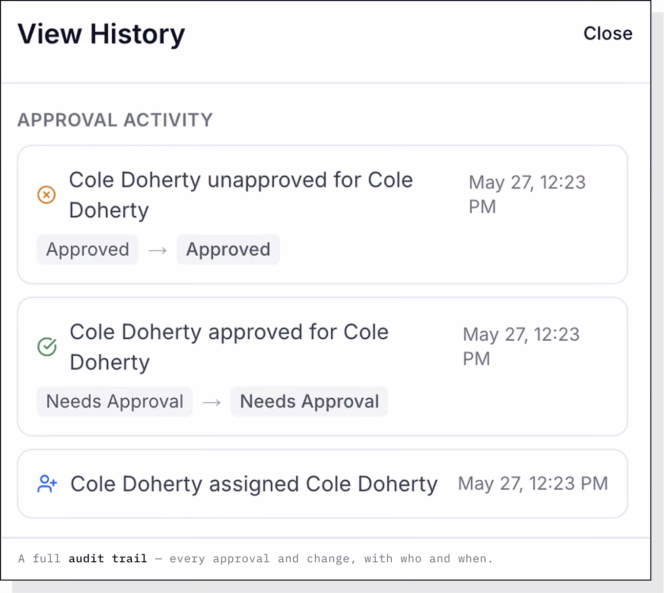This screenshot has height=593, width=664.
Task: Click the View History title
Action: pos(101,34)
